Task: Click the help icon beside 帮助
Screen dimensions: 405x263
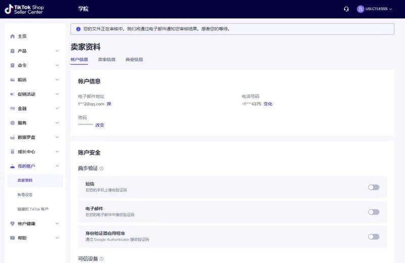Action: pyautogui.click(x=12, y=238)
